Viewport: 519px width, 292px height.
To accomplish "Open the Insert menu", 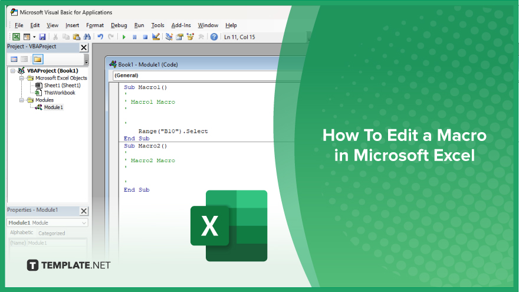I will pos(72,25).
